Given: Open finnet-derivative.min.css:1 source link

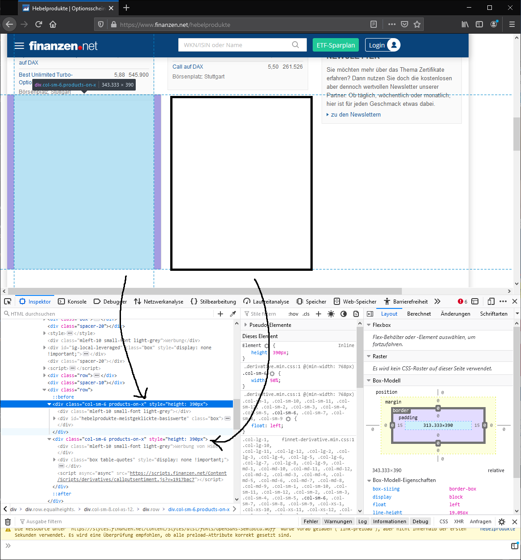Looking at the screenshot, I should (318, 439).
